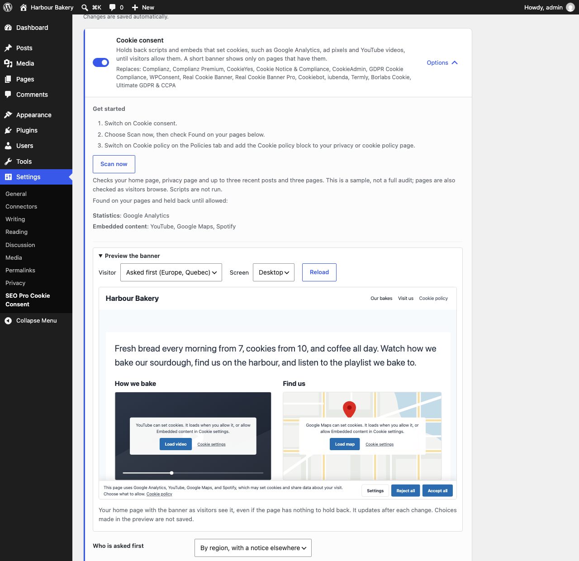Click the Pages sidebar icon
The image size is (579, 561).
[8, 79]
